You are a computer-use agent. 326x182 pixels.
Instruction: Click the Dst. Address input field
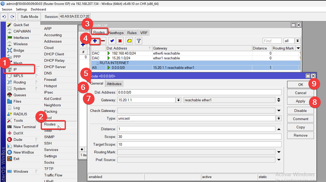(199, 92)
